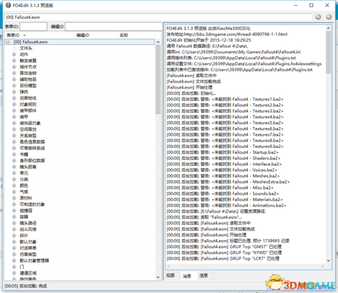338x293 pixels.
Task: Select the 装甲 tree item
Action: [24, 117]
